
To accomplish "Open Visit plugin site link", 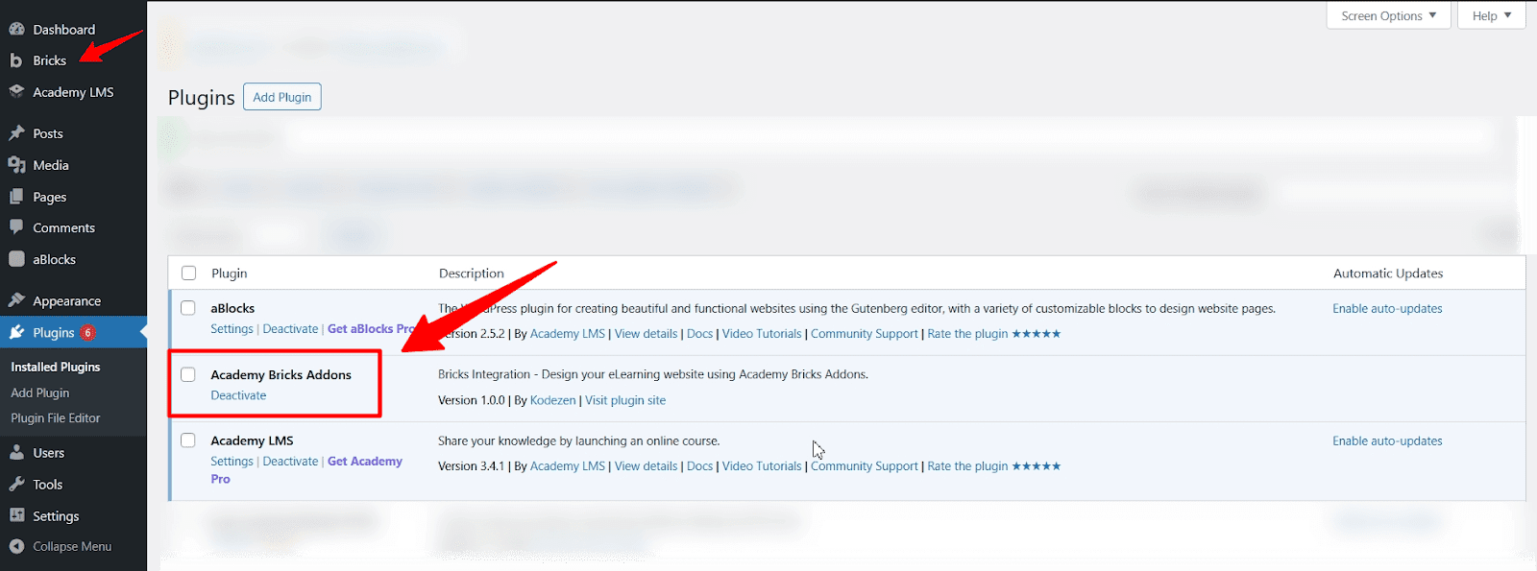I will coord(624,400).
